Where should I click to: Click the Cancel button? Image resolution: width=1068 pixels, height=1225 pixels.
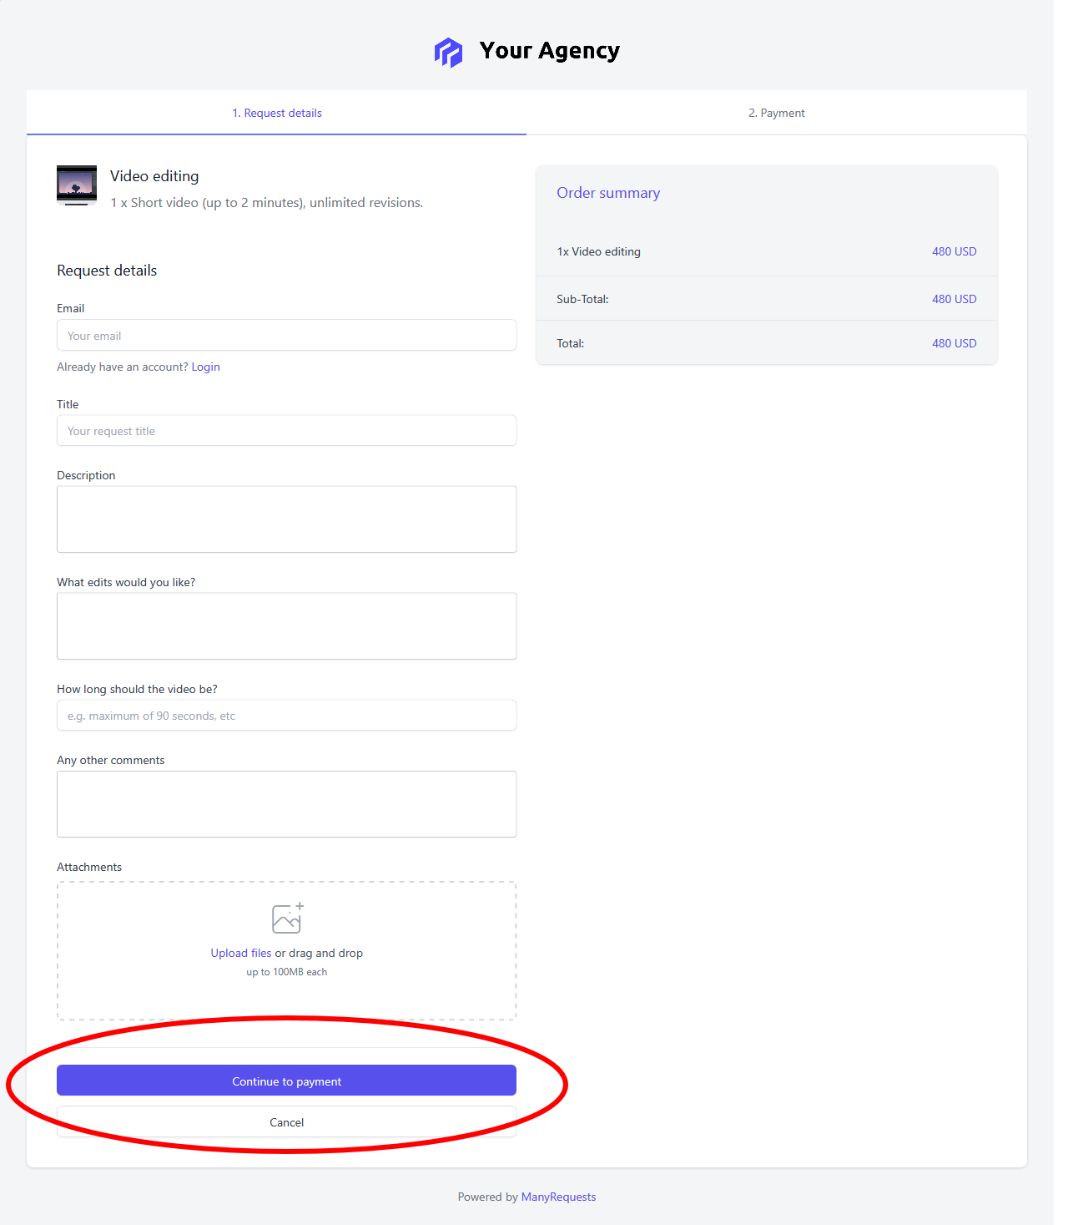tap(287, 1122)
